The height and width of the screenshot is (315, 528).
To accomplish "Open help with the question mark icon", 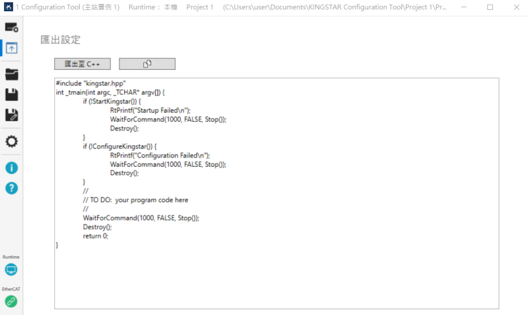I will click(x=11, y=188).
